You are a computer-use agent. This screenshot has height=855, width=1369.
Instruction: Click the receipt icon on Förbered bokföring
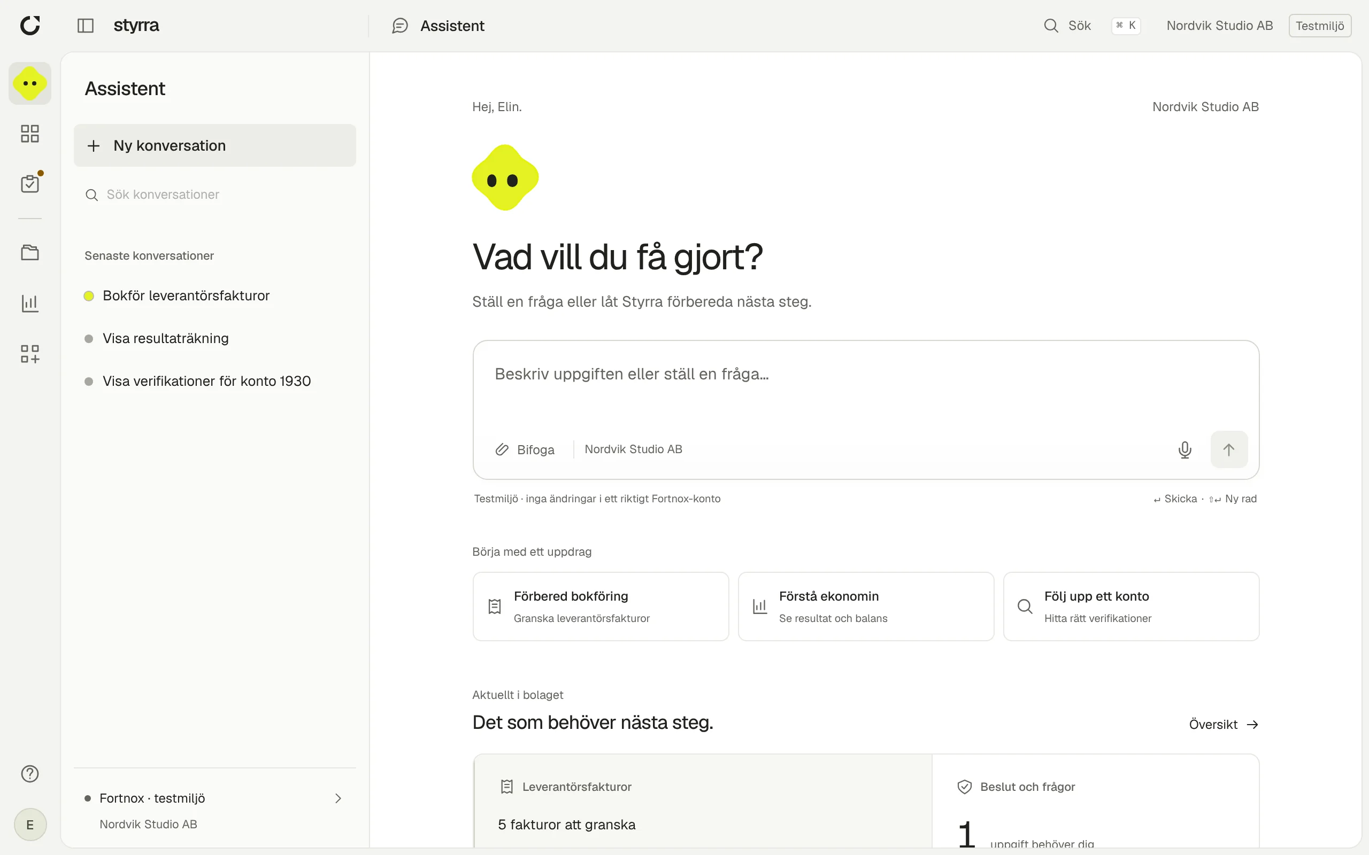[495, 606]
